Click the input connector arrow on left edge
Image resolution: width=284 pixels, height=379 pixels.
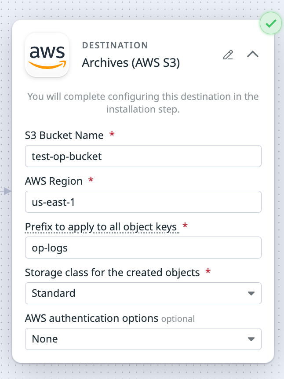click(7, 191)
